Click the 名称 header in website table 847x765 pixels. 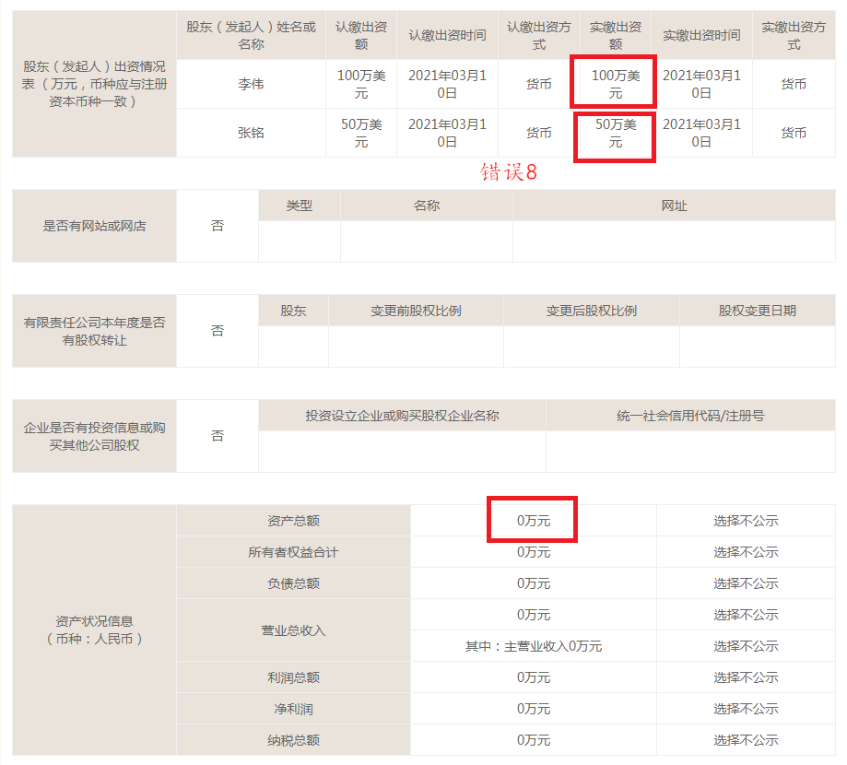426,206
